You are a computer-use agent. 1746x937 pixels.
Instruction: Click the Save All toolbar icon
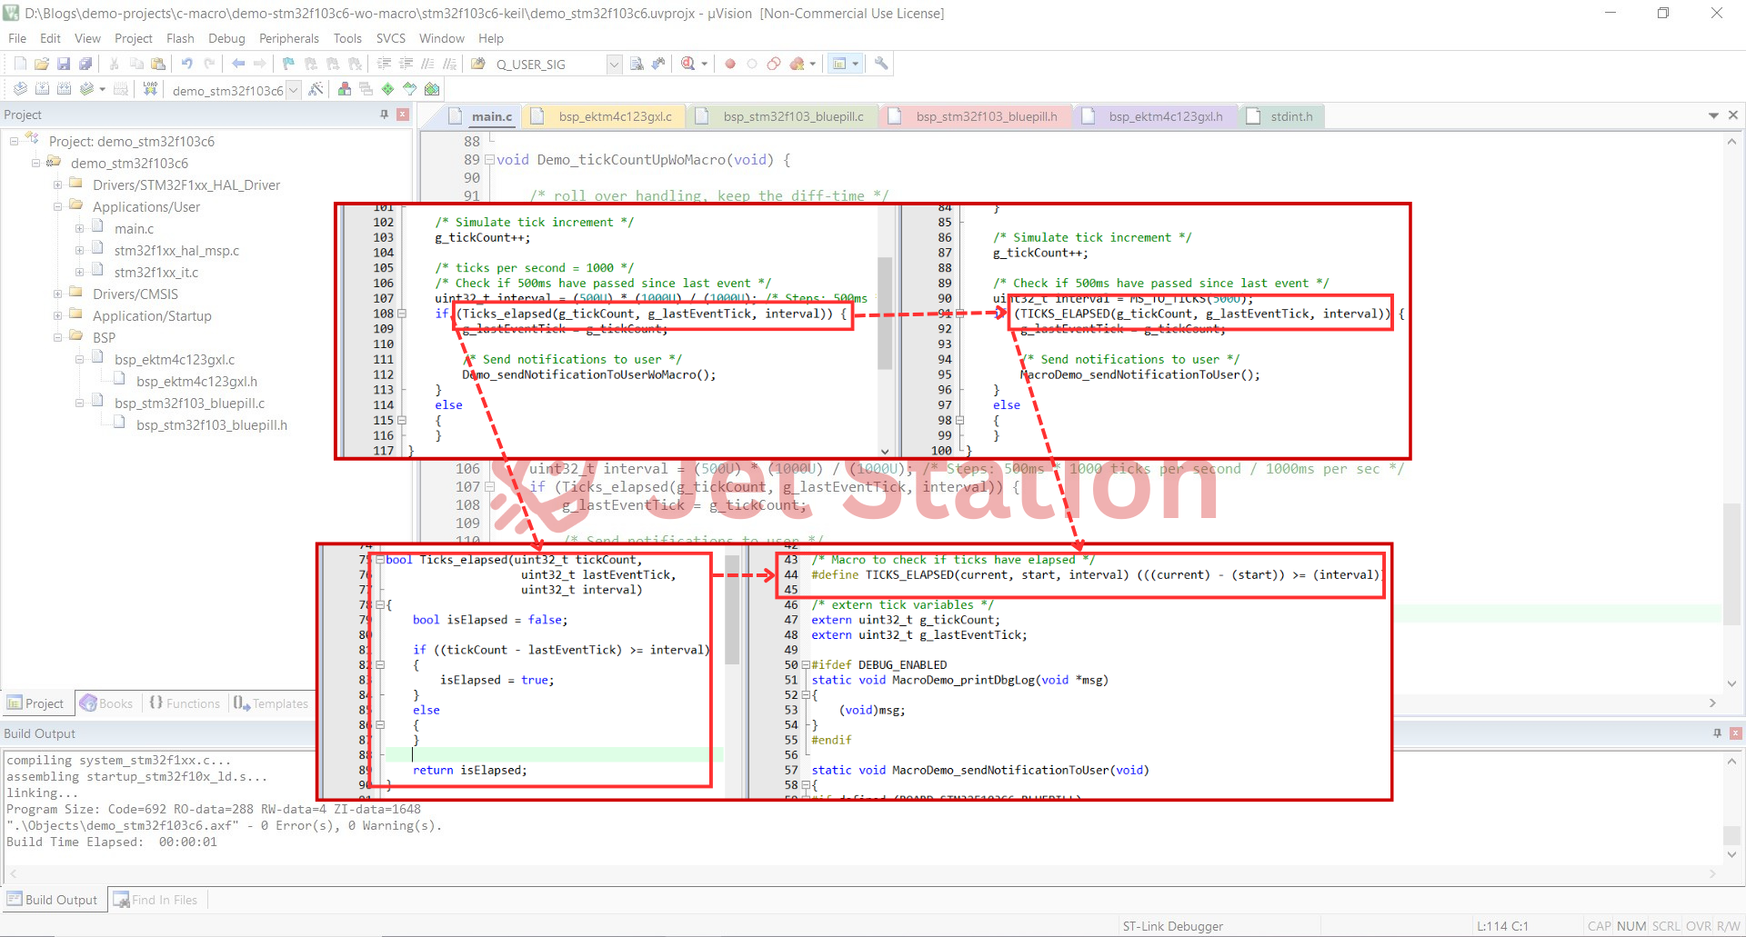(x=85, y=64)
